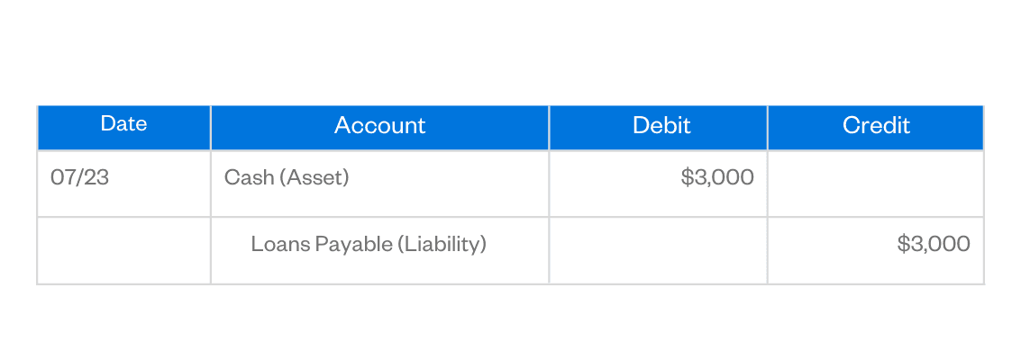
Task: Select the Cash (Asset) account cell
Action: pyautogui.click(x=287, y=177)
